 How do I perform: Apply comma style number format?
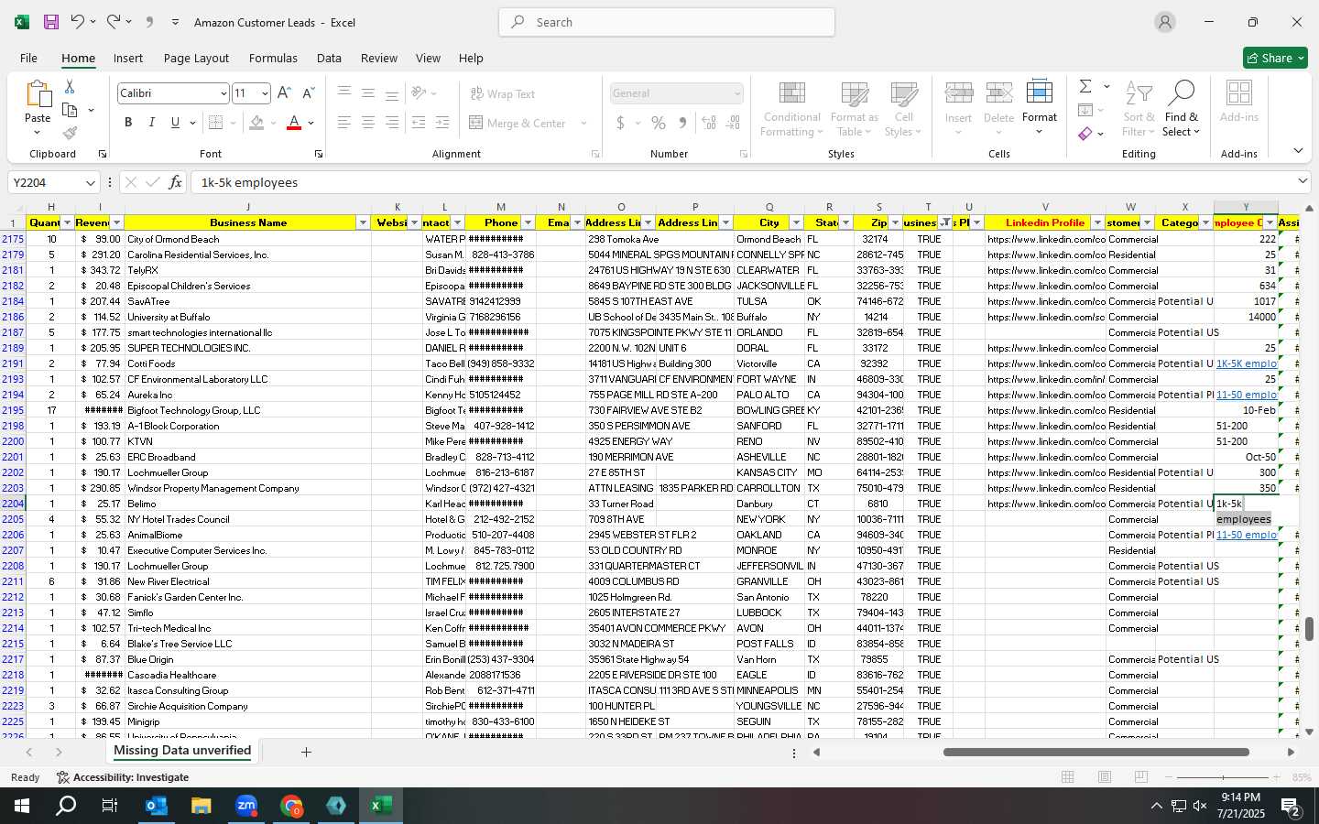[682, 123]
